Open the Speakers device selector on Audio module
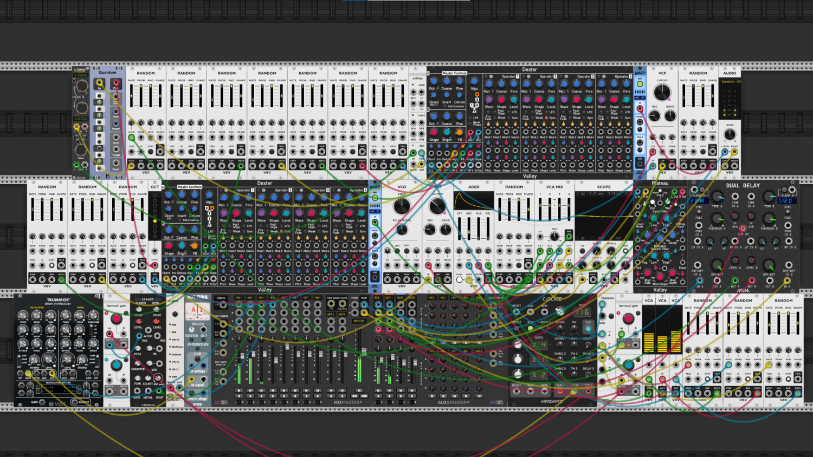Image resolution: width=813 pixels, height=457 pixels. (x=730, y=82)
